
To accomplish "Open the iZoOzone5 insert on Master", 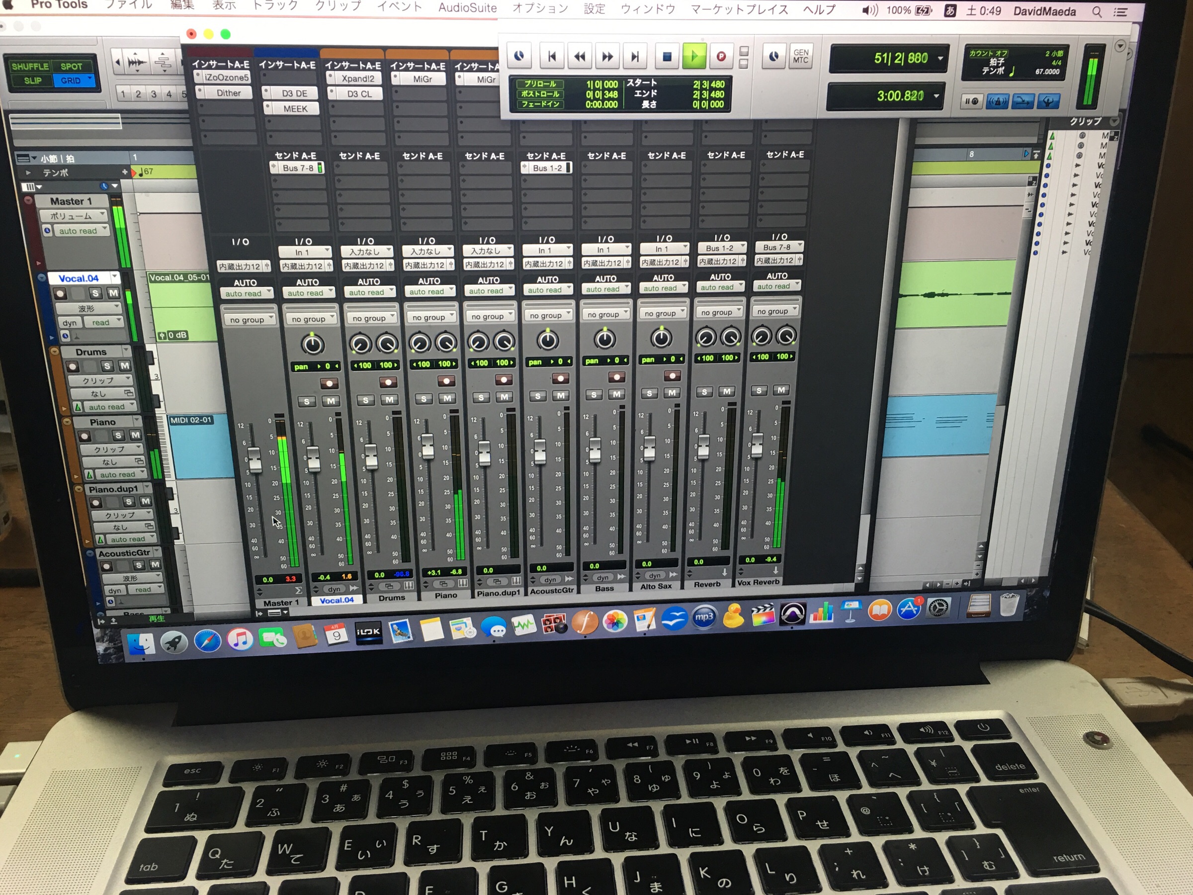I will pos(226,78).
